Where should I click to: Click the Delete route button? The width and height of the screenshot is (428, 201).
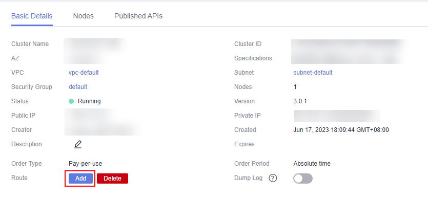(112, 178)
